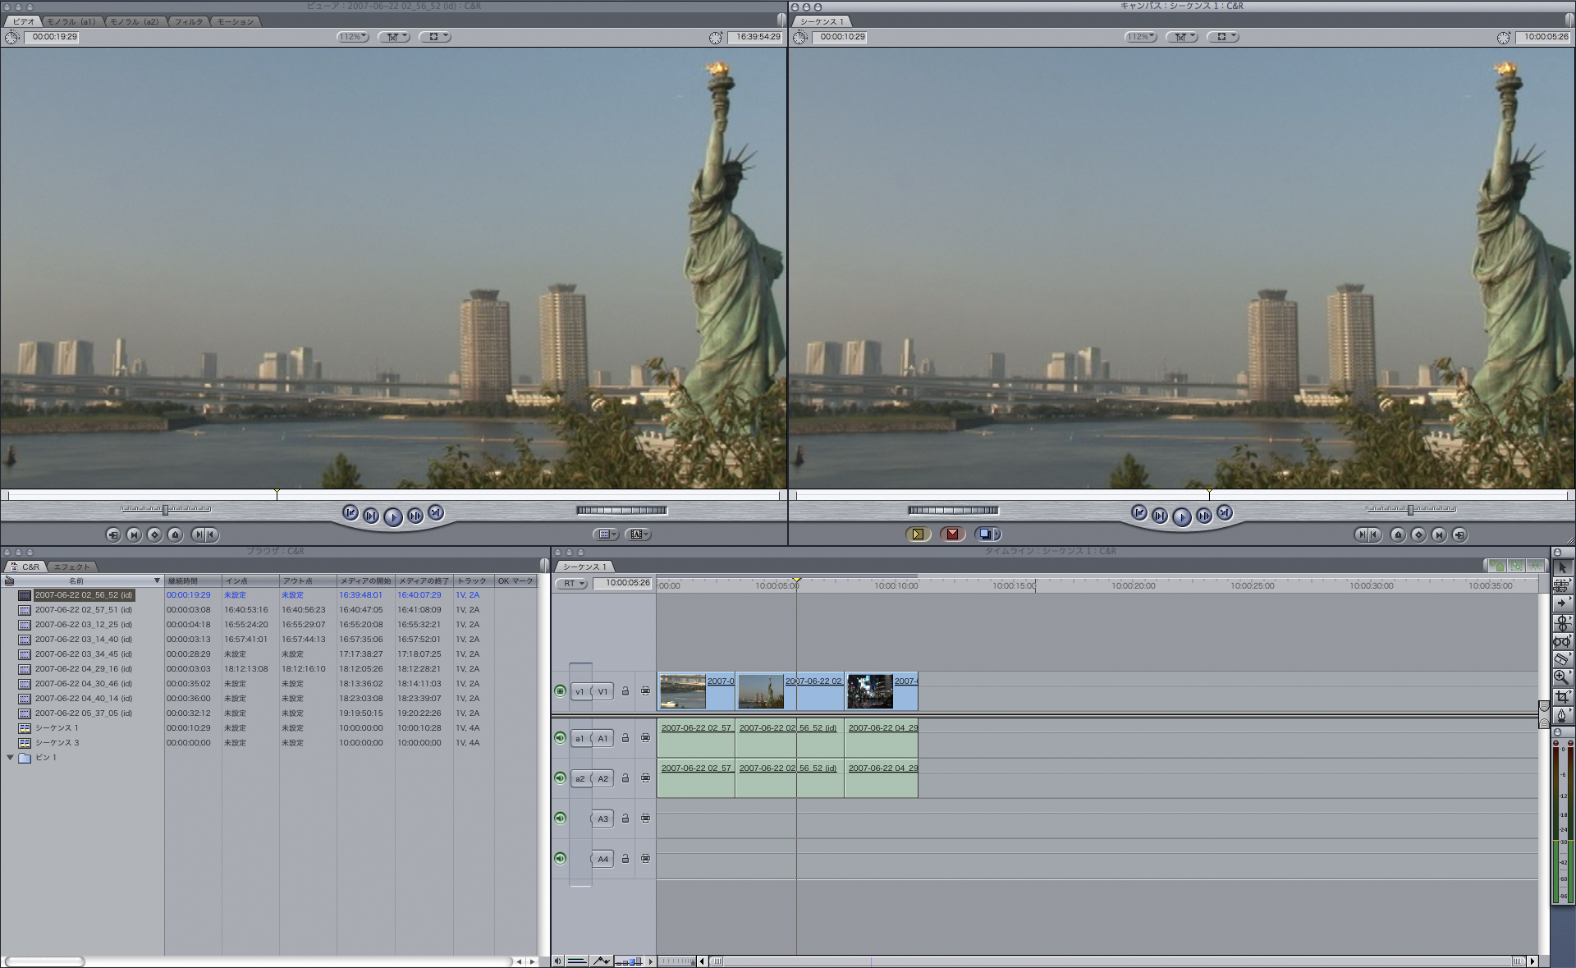Switch to エフェクト tab in Browser
1576x968 pixels.
click(x=72, y=567)
